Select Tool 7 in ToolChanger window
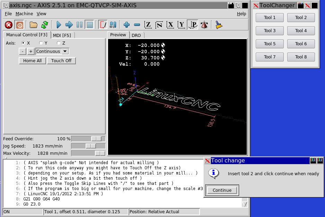The height and width of the screenshot is (217, 325). (x=270, y=57)
